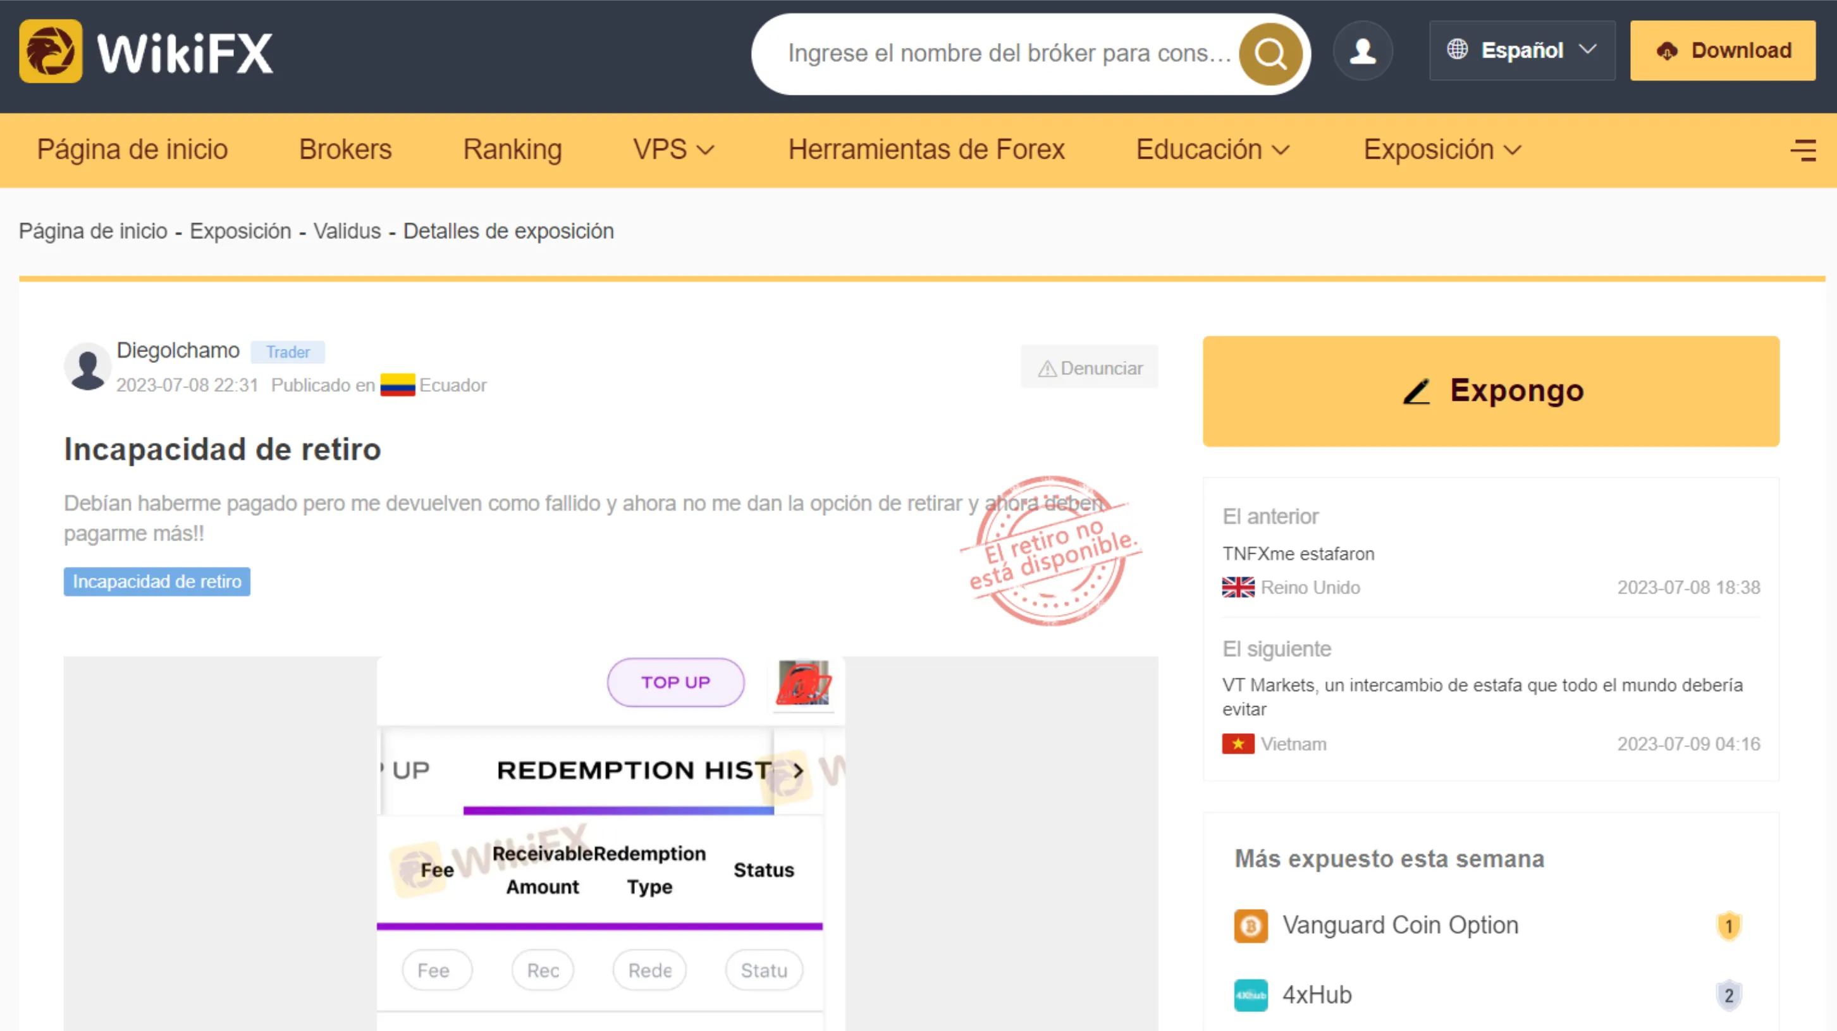Click the Más expuesto esta semana heading
The image size is (1837, 1031).
(1390, 859)
